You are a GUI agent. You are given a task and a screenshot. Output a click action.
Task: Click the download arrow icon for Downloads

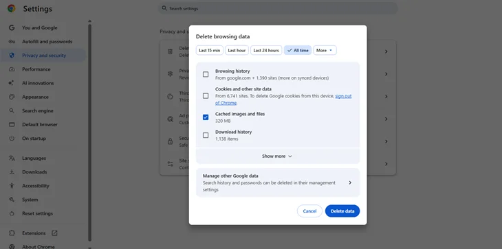pos(12,171)
